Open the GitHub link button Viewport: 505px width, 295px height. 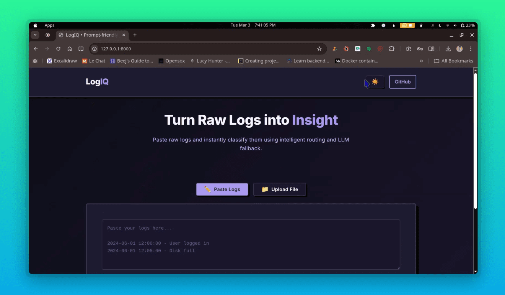click(403, 82)
